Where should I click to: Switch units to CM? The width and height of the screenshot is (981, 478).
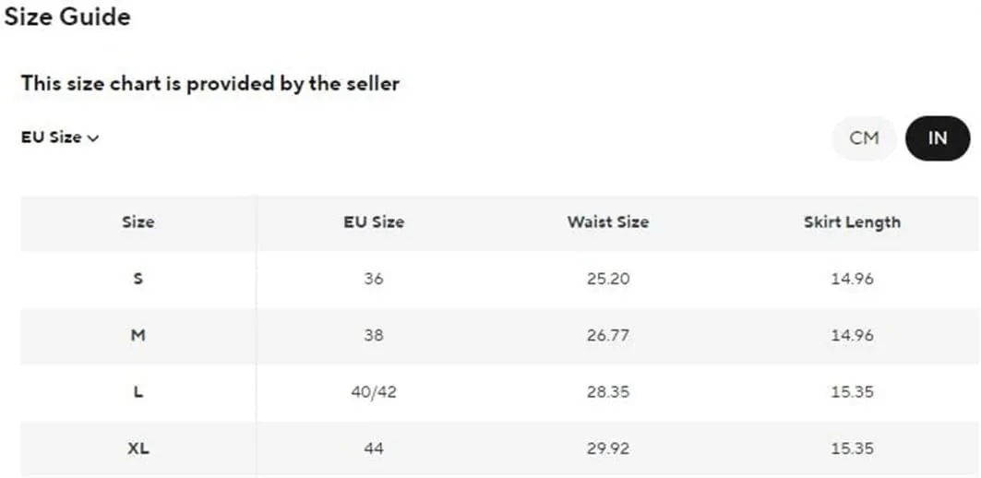864,138
